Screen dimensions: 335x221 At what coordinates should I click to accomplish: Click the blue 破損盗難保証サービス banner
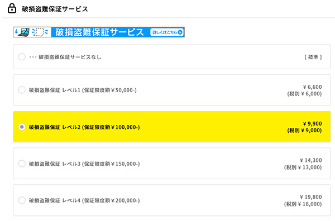pyautogui.click(x=99, y=32)
